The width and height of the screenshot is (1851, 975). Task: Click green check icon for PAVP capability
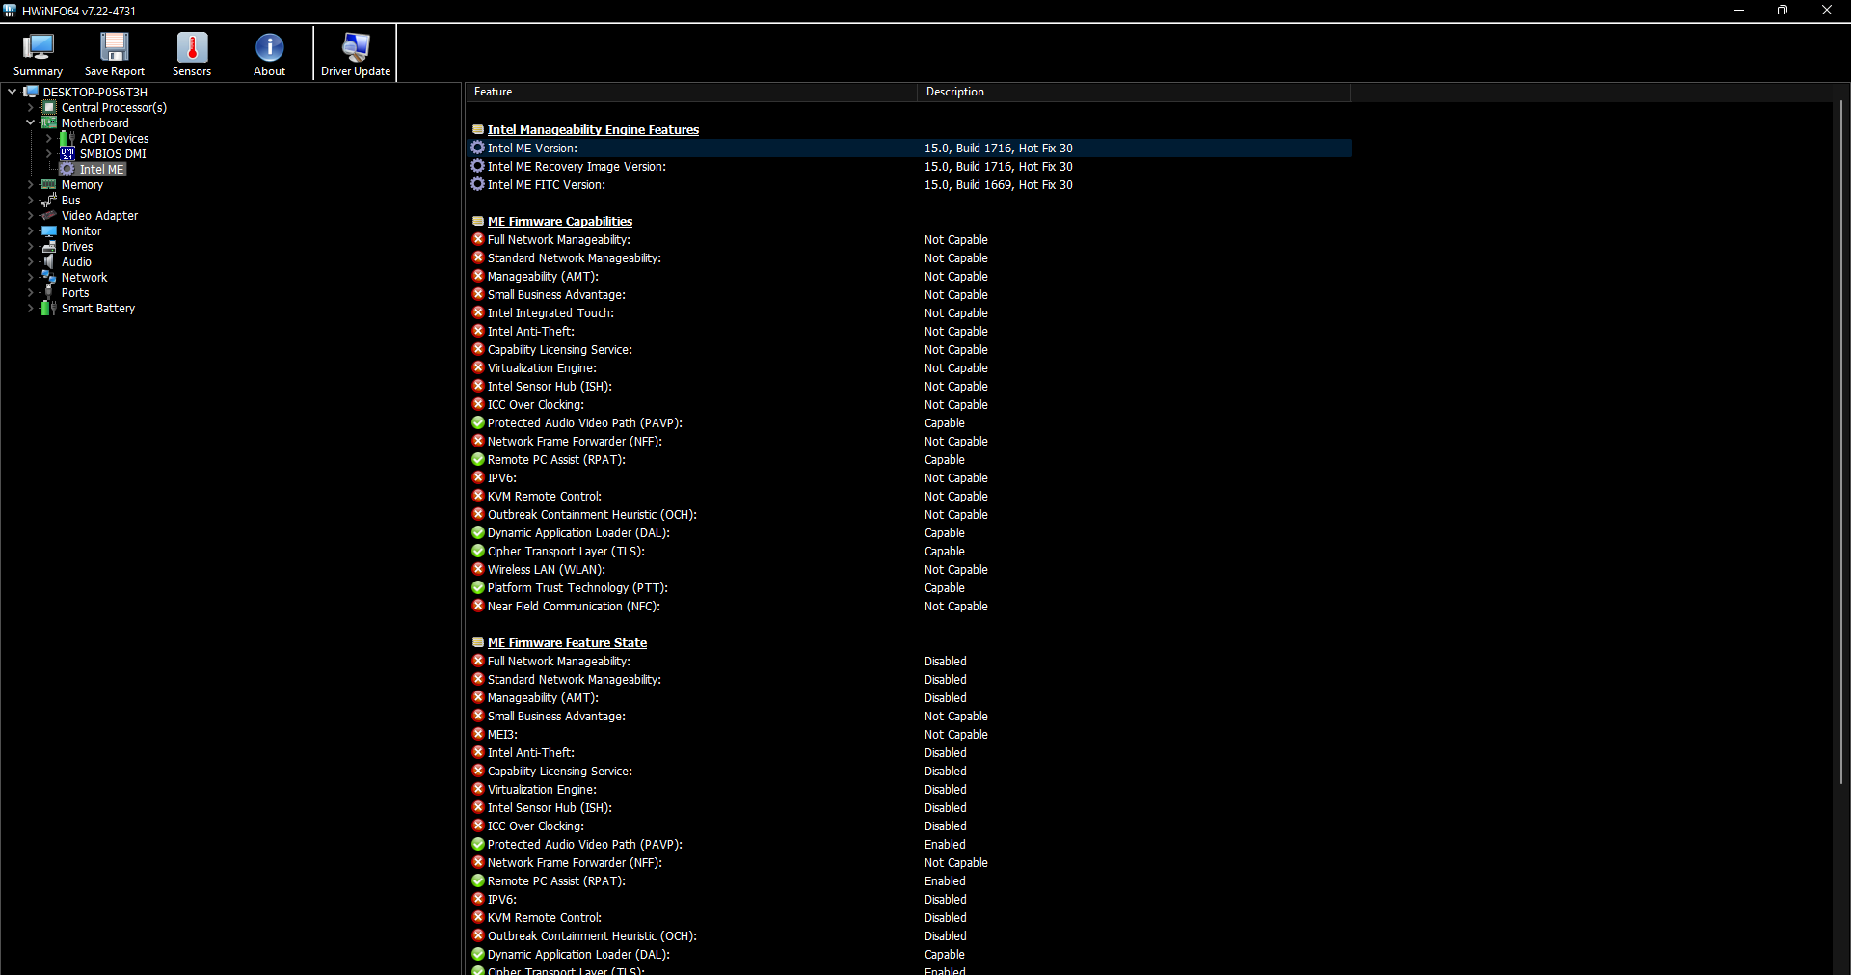(x=478, y=422)
